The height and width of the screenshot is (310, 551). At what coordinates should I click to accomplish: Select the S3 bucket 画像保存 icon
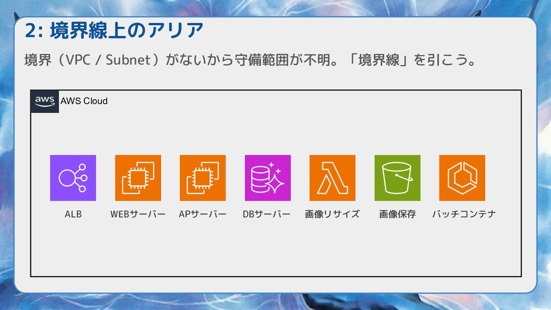click(397, 178)
